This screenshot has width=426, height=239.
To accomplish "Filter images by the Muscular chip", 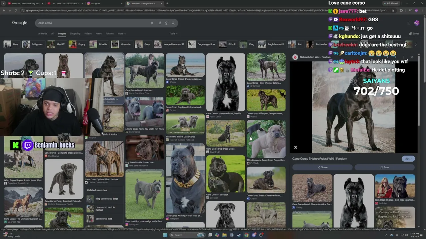I will pos(121,44).
